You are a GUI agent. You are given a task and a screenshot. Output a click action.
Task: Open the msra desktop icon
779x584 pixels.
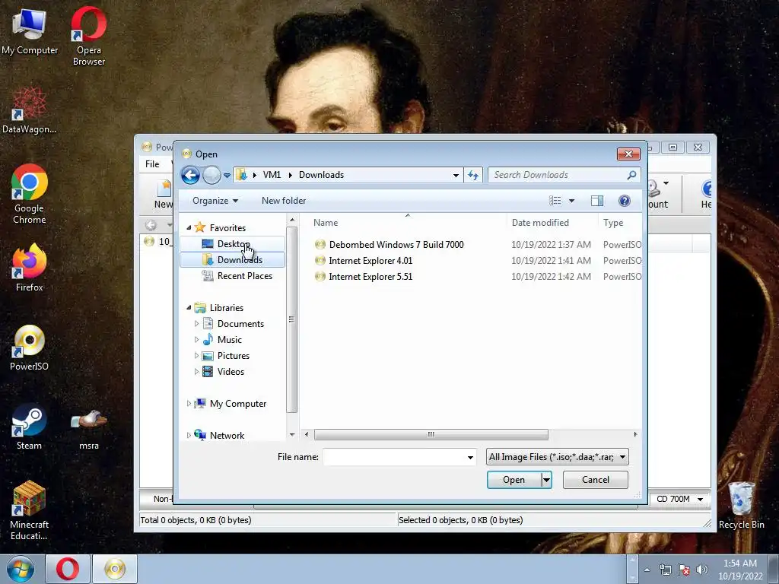[x=88, y=430]
